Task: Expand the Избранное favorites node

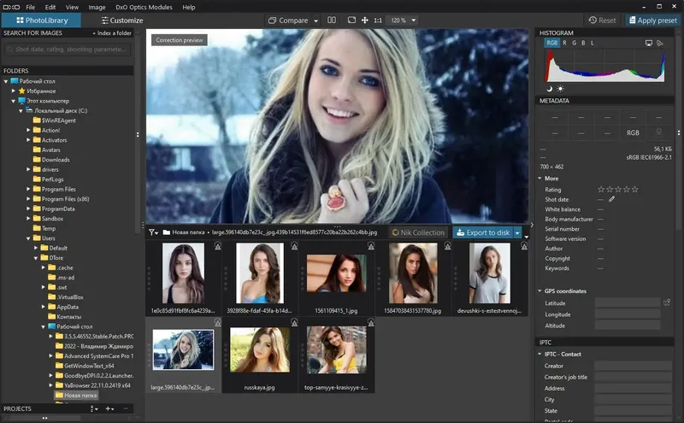Action: pos(14,91)
